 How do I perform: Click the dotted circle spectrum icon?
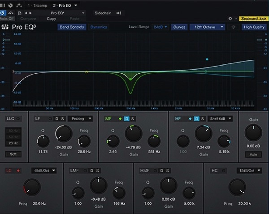pyautogui.click(x=233, y=27)
